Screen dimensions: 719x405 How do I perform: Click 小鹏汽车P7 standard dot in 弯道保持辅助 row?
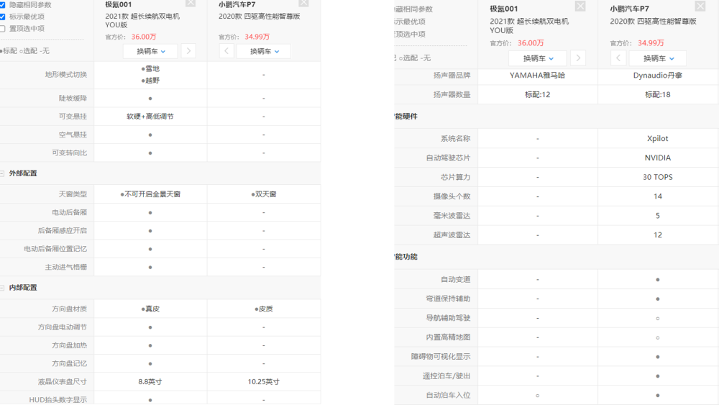click(x=658, y=299)
